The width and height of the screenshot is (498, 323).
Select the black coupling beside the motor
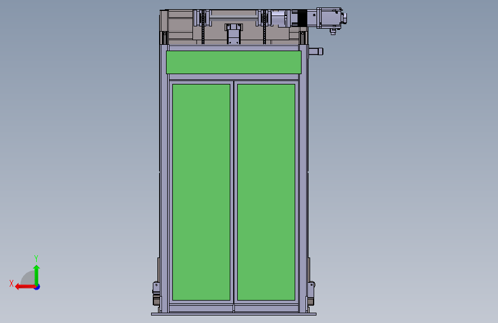pos(302,18)
